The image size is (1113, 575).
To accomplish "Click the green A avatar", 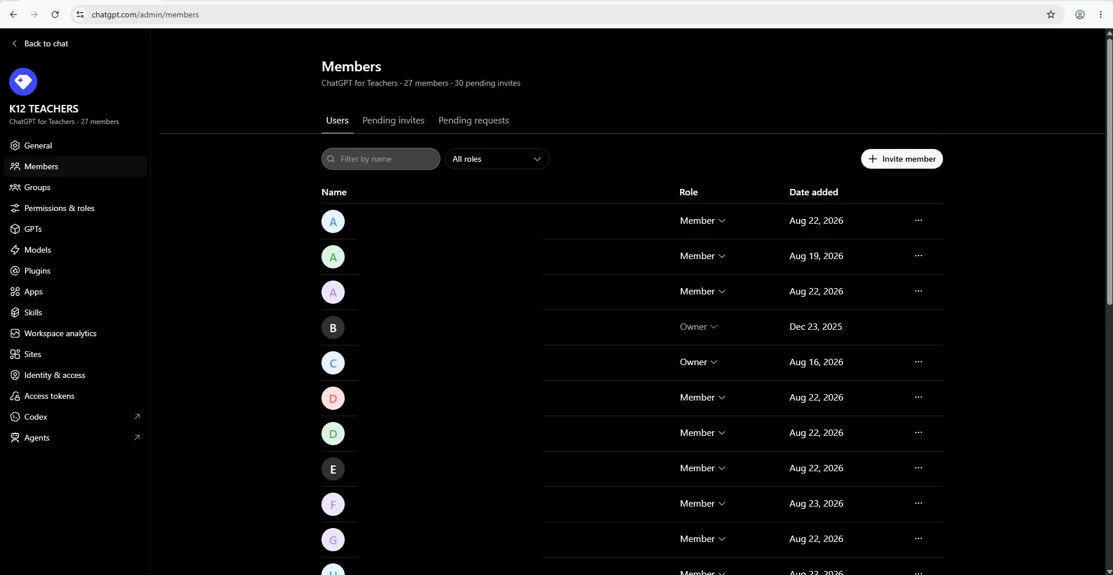I will [x=333, y=257].
